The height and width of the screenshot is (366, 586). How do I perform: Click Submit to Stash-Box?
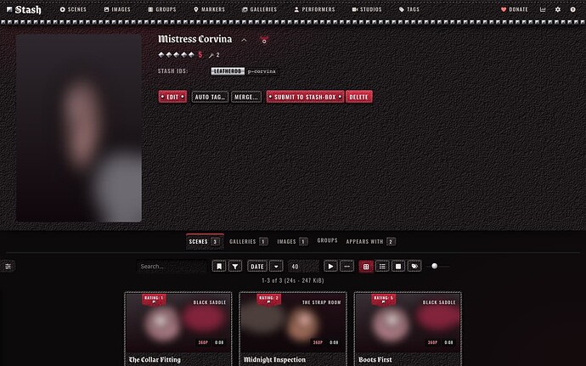(305, 97)
